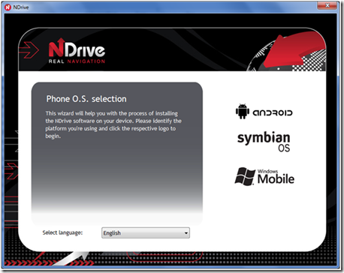Image resolution: width=344 pixels, height=273 pixels.
Task: Click the 'Phone O.S. selection' heading
Action: point(86,99)
